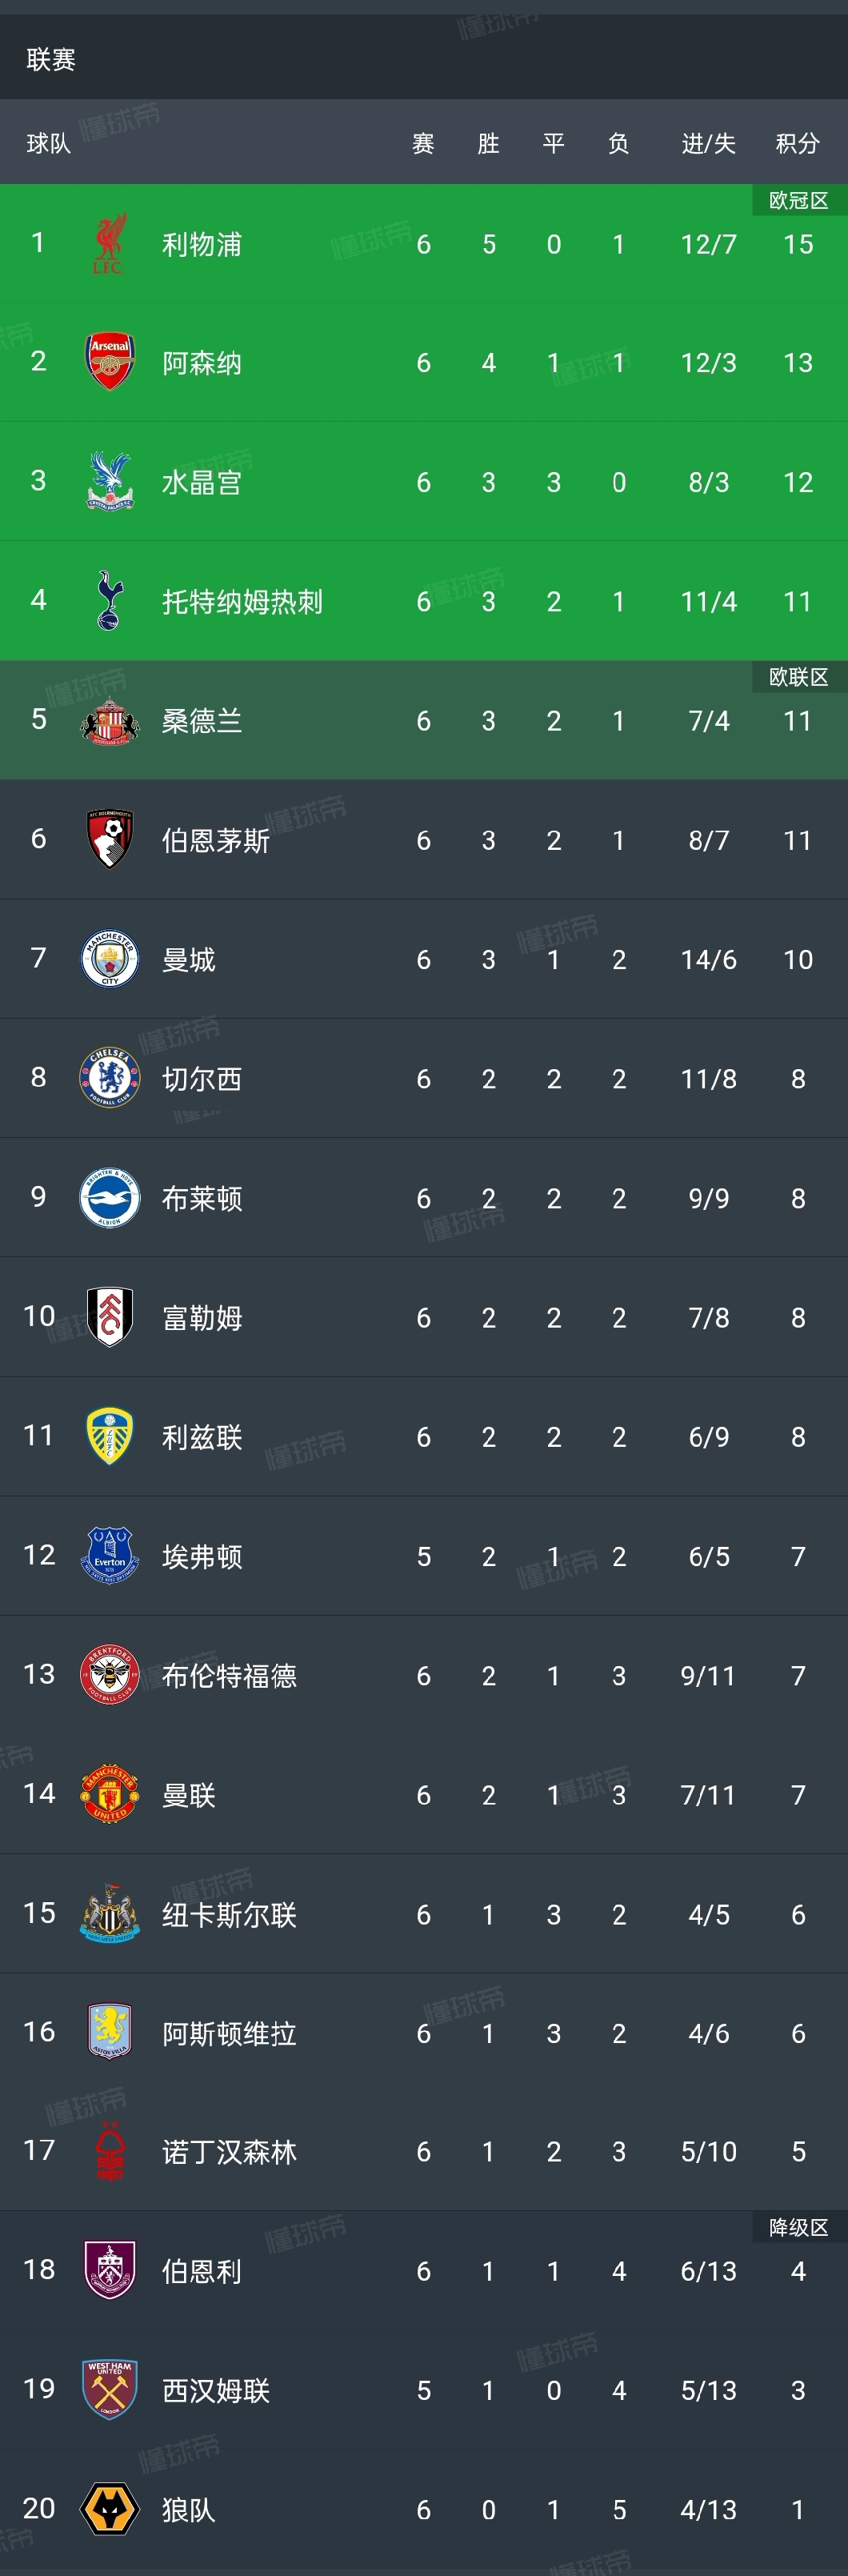Select the Manchester United crest
This screenshot has height=2576, width=848.
pyautogui.click(x=109, y=1794)
